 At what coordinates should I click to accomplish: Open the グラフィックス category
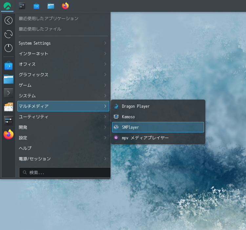[63, 75]
